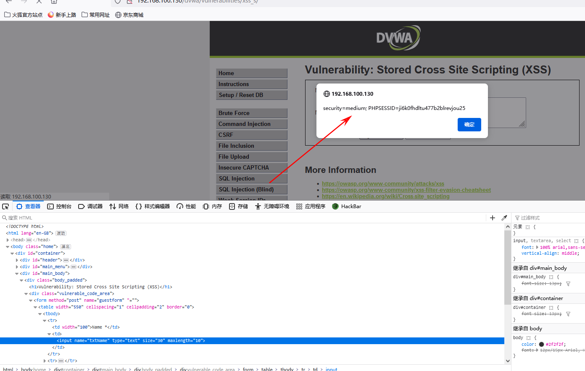Expand the div id=header node
This screenshot has height=371, width=585.
tap(17, 260)
